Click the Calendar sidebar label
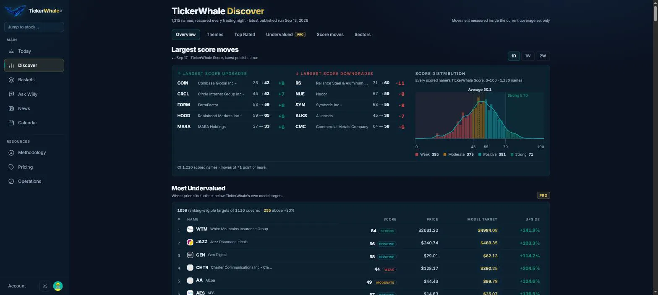This screenshot has height=295, width=658. 27,123
